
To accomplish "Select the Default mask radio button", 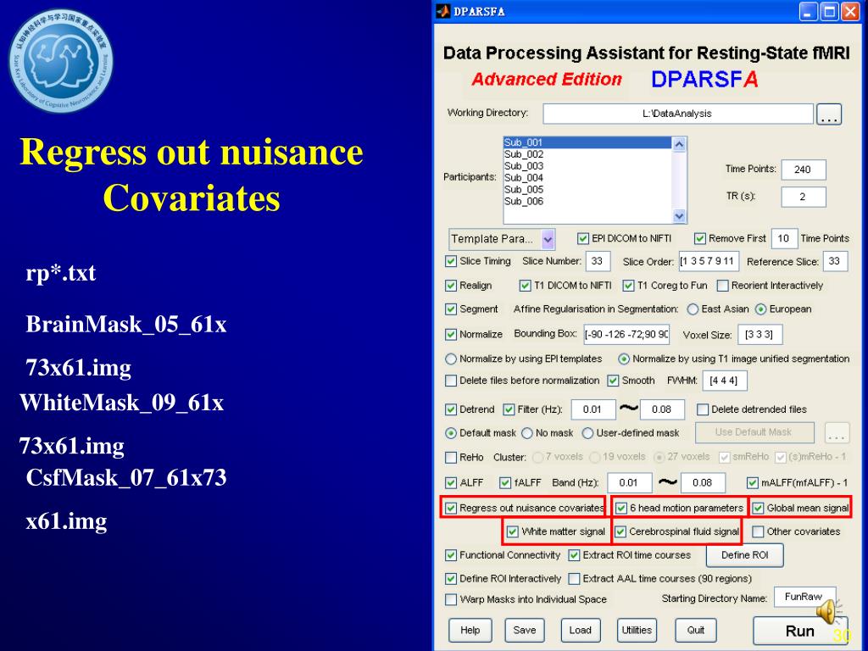I will click(x=451, y=433).
